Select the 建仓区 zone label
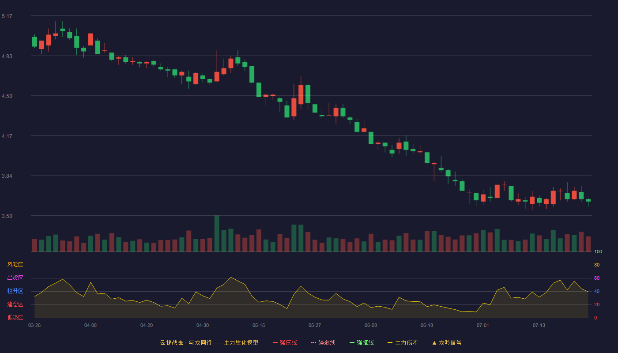This screenshot has width=618, height=353. [15, 304]
